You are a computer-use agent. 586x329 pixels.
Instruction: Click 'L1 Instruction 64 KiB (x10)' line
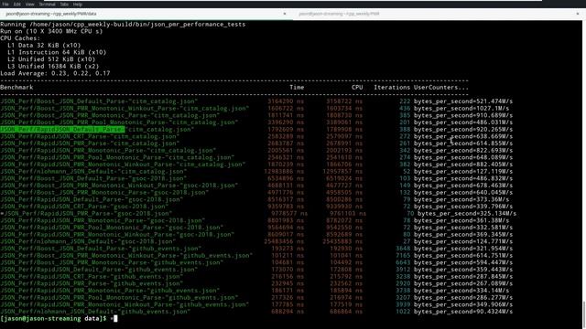tap(57, 53)
